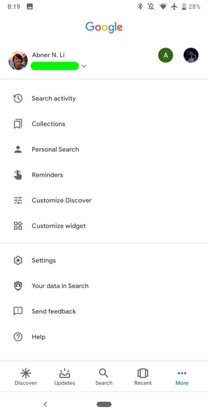Tap the Customize Discover sliders icon
208x417 pixels.
[x=18, y=200]
